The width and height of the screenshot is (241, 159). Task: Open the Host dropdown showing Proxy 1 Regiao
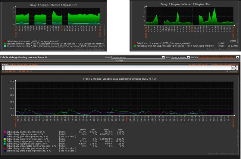(x=179, y=57)
